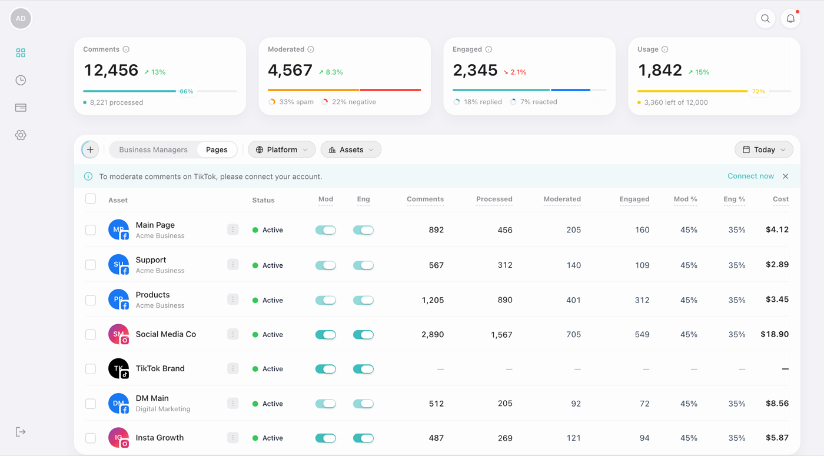
Task: Toggle Eng switch for DM Main
Action: point(363,404)
